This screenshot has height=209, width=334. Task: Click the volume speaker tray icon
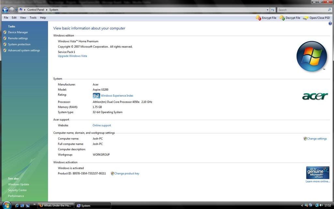(x=321, y=205)
